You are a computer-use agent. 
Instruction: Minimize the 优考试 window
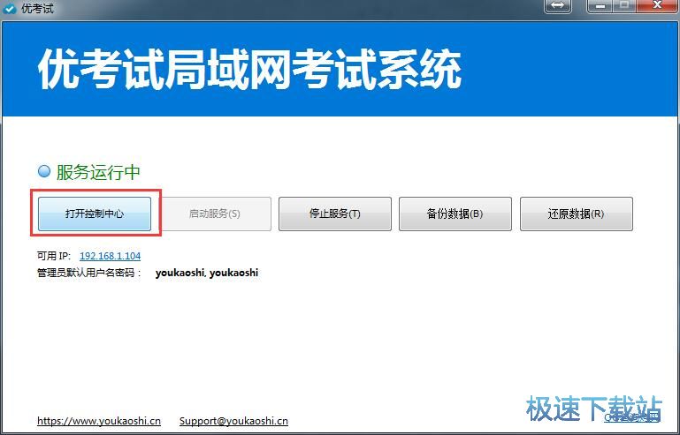(600, 6)
